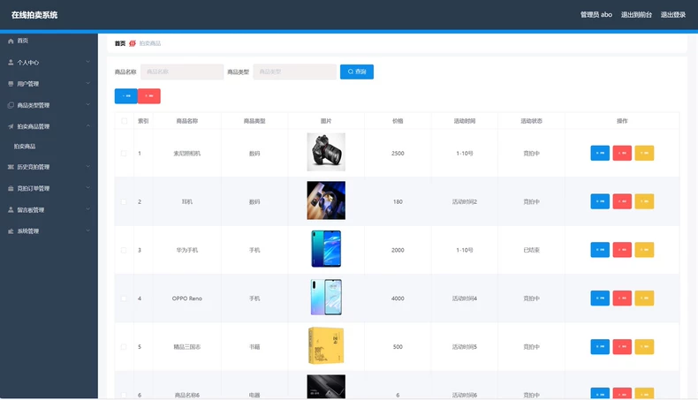Open the 华为手机 product thumbnail
Image resolution: width=698 pixels, height=400 pixels.
coord(326,249)
